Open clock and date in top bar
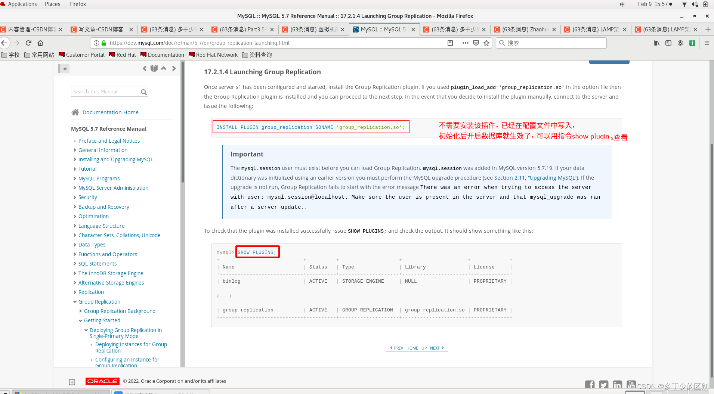Screen dimensions: 714x394 click(655, 4)
